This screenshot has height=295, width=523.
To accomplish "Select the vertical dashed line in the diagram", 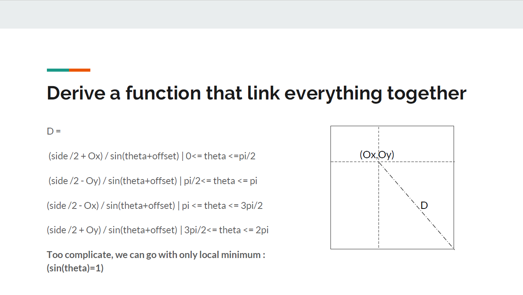I will click(379, 213).
